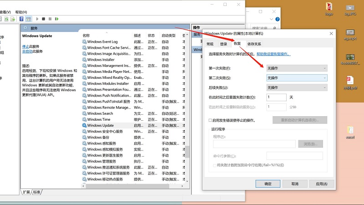The height and width of the screenshot is (205, 364).
Task: Click the Refresh toolbar icon
Action: 6,19
